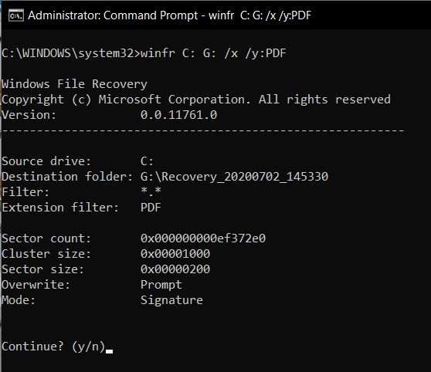Viewport: 431px width, 372px height.
Task: Click the Extension filter value PDF
Action: pyautogui.click(x=151, y=208)
